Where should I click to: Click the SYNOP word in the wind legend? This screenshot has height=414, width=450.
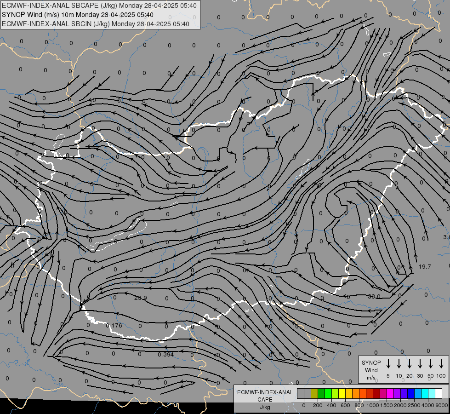point(371,363)
